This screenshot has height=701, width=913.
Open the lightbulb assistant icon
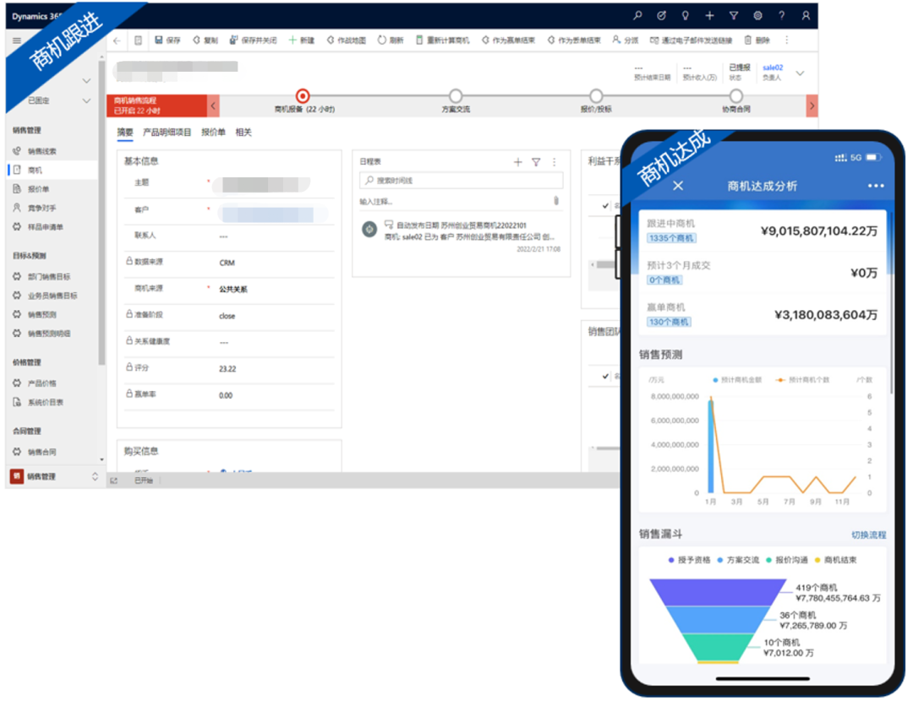coord(686,16)
